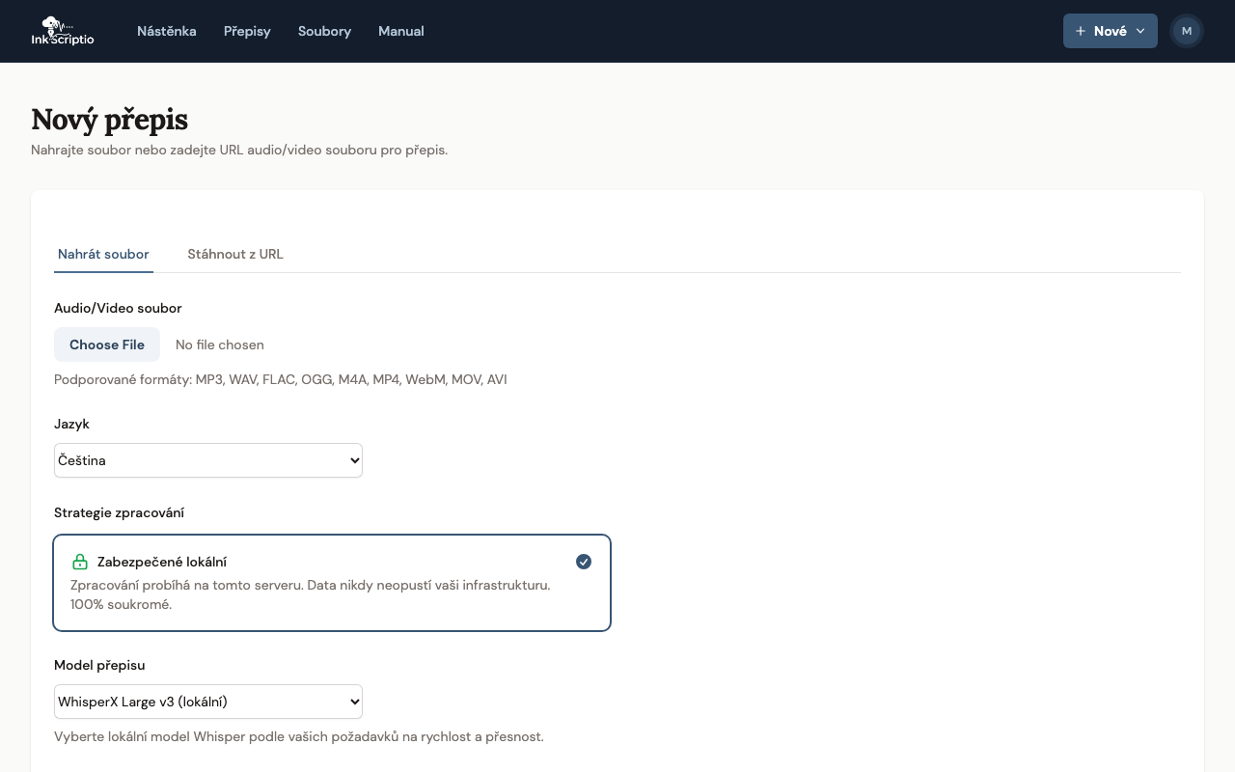Click the green lock icon

tap(80, 562)
